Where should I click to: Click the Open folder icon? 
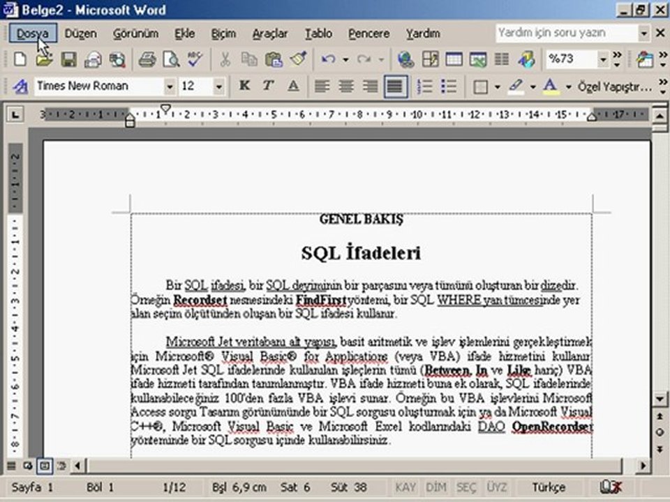[43, 59]
